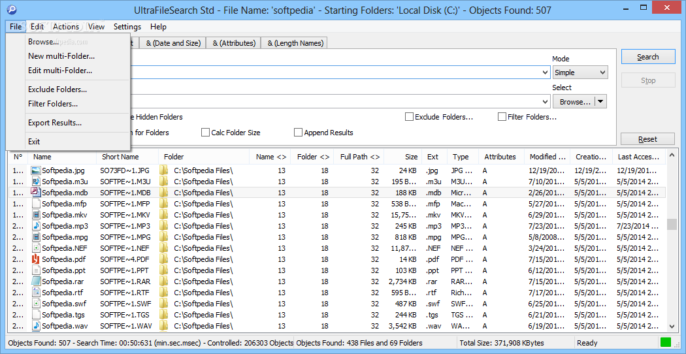Click the Softpedia.mfp file icon

tap(36, 204)
